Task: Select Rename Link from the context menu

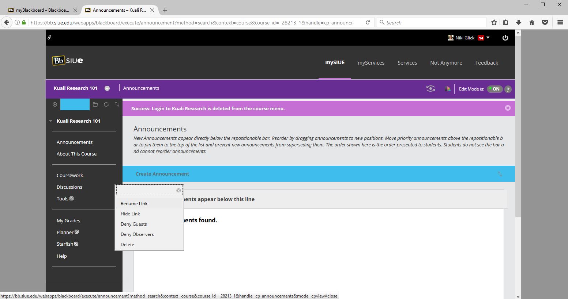Action: coord(134,204)
